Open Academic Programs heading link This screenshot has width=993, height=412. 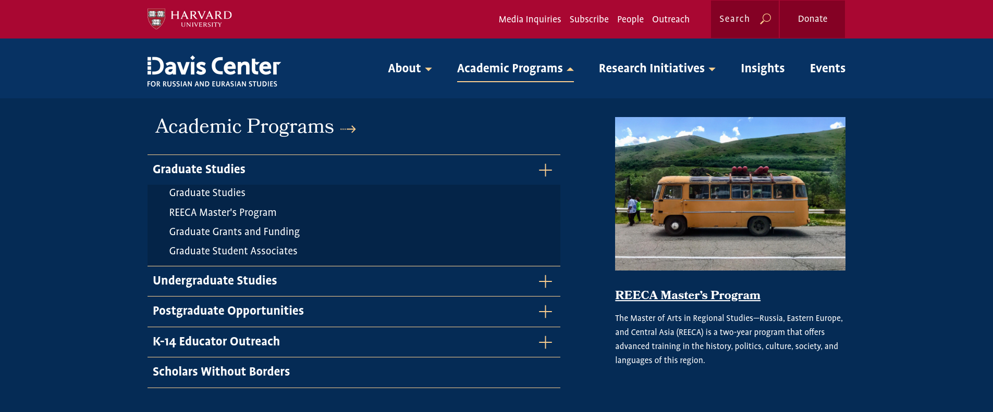244,126
